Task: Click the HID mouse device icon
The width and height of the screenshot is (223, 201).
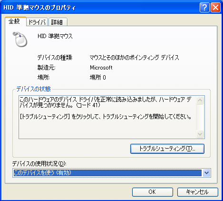Action: [x=20, y=40]
